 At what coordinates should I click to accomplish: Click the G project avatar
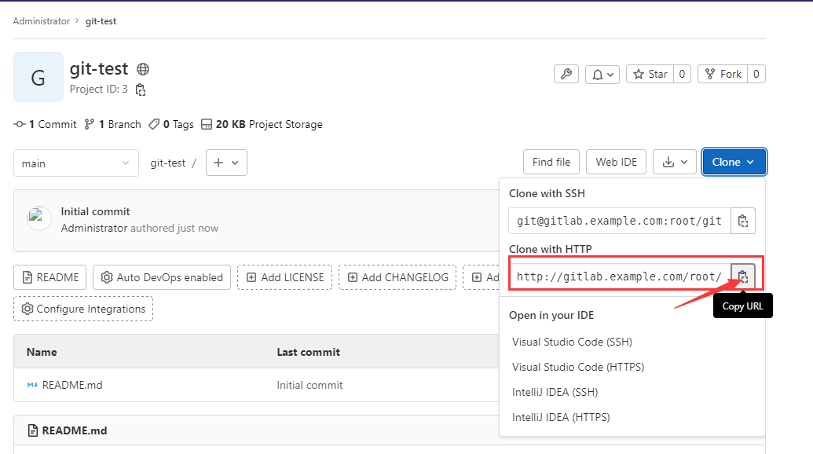coord(38,77)
